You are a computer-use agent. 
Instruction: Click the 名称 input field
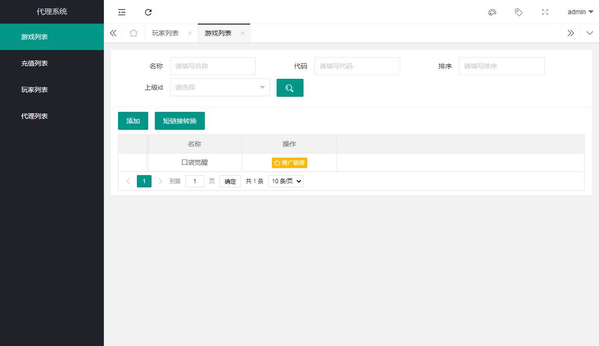tap(212, 66)
